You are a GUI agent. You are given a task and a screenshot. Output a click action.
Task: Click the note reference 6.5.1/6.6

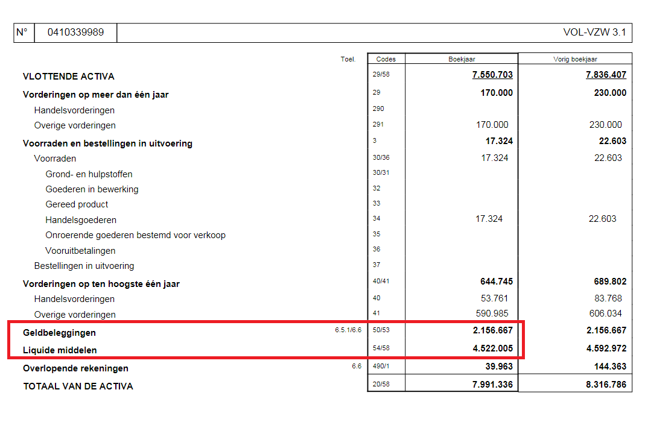pos(348,330)
